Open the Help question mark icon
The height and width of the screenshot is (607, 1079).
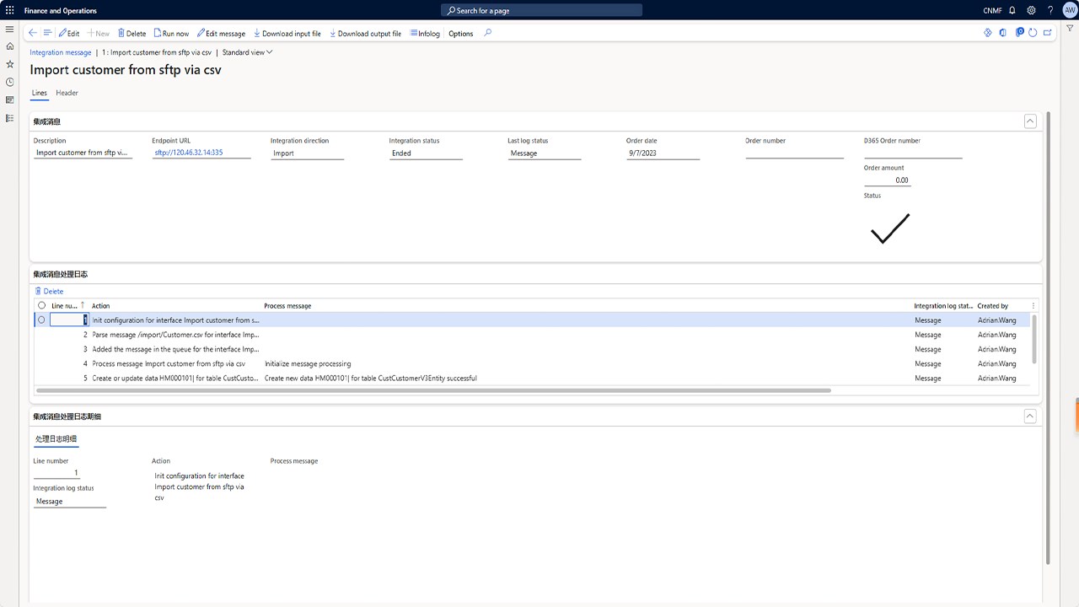coord(1050,10)
